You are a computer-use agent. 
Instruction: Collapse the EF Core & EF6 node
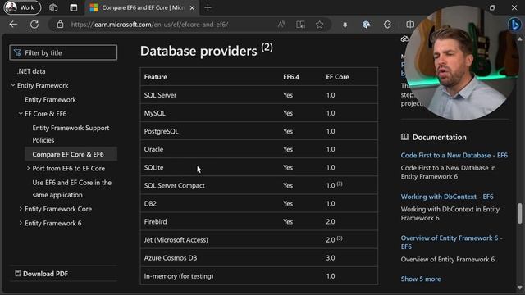[21, 114]
